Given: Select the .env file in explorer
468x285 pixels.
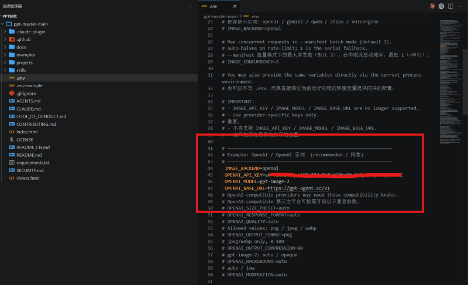Looking at the screenshot, I should click(x=99, y=78).
